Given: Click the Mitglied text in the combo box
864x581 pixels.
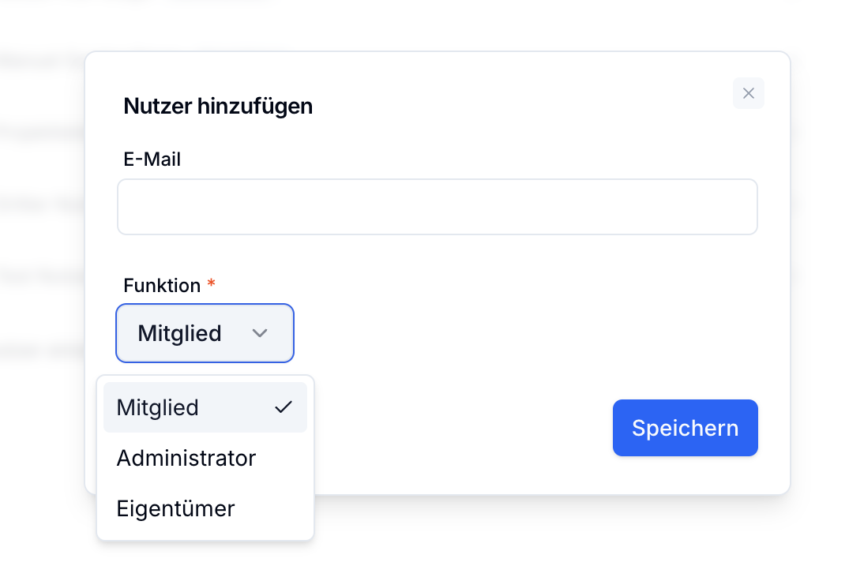Looking at the screenshot, I should [x=179, y=333].
